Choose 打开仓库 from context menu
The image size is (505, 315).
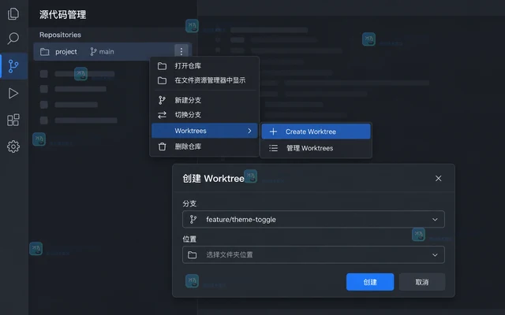tap(204, 66)
